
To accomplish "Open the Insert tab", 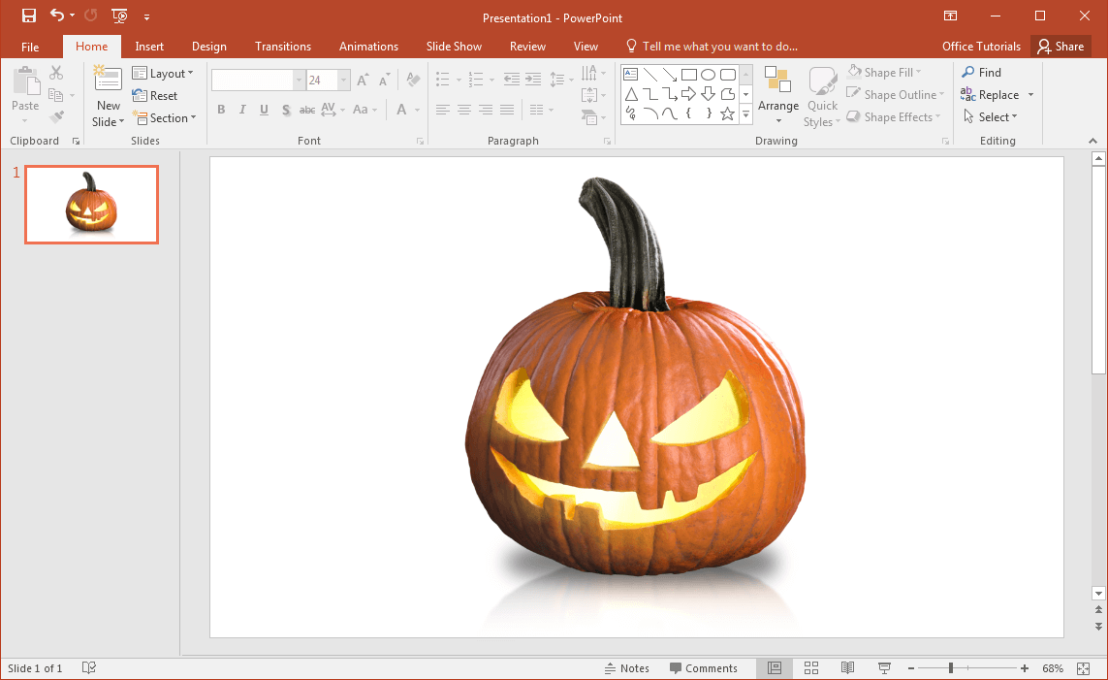I will [x=149, y=47].
